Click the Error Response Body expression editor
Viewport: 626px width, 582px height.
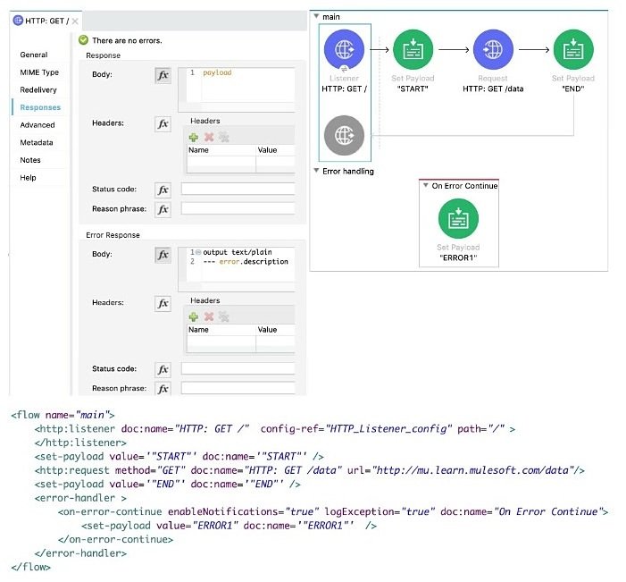pos(237,269)
